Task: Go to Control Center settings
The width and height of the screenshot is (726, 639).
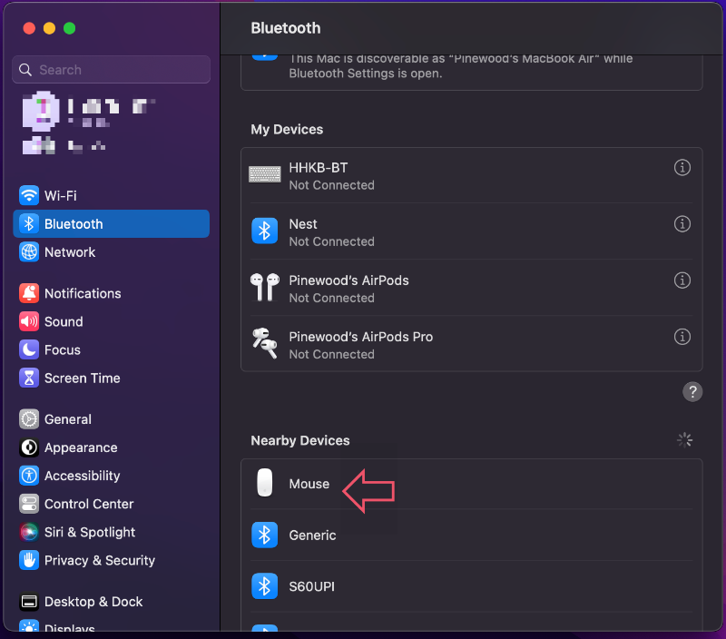Action: tap(111, 504)
